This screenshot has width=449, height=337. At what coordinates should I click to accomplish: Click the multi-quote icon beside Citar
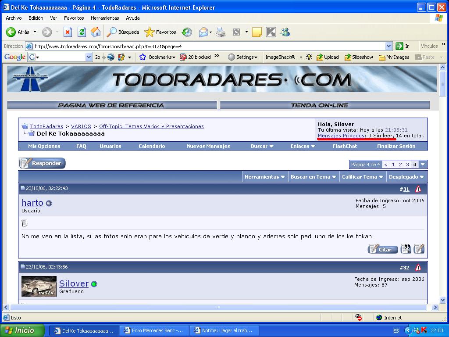coord(406,249)
